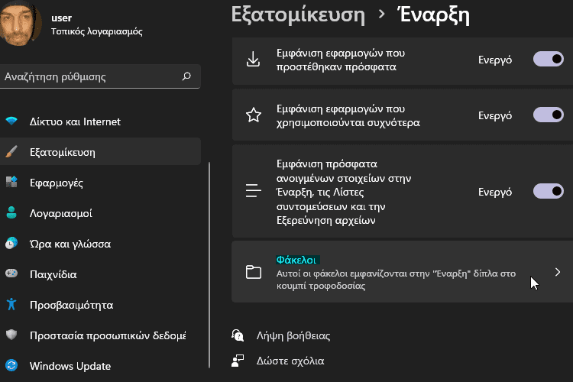This screenshot has width=573, height=382.
Task: Click the Προσβασιμότητα accessibility figure icon
Action: (x=11, y=304)
